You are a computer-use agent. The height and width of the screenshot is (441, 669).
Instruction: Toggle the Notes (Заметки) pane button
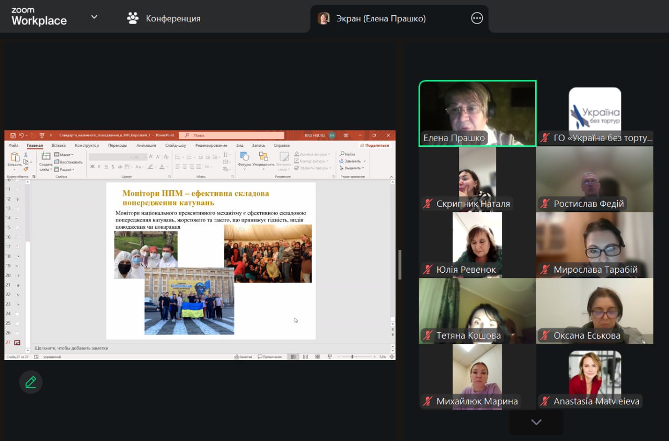tap(243, 357)
